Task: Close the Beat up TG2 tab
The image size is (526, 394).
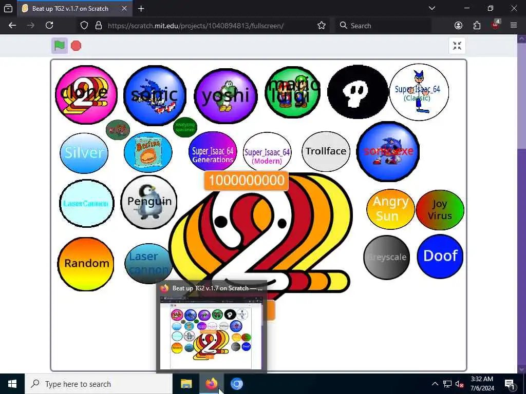Action: coord(124,9)
